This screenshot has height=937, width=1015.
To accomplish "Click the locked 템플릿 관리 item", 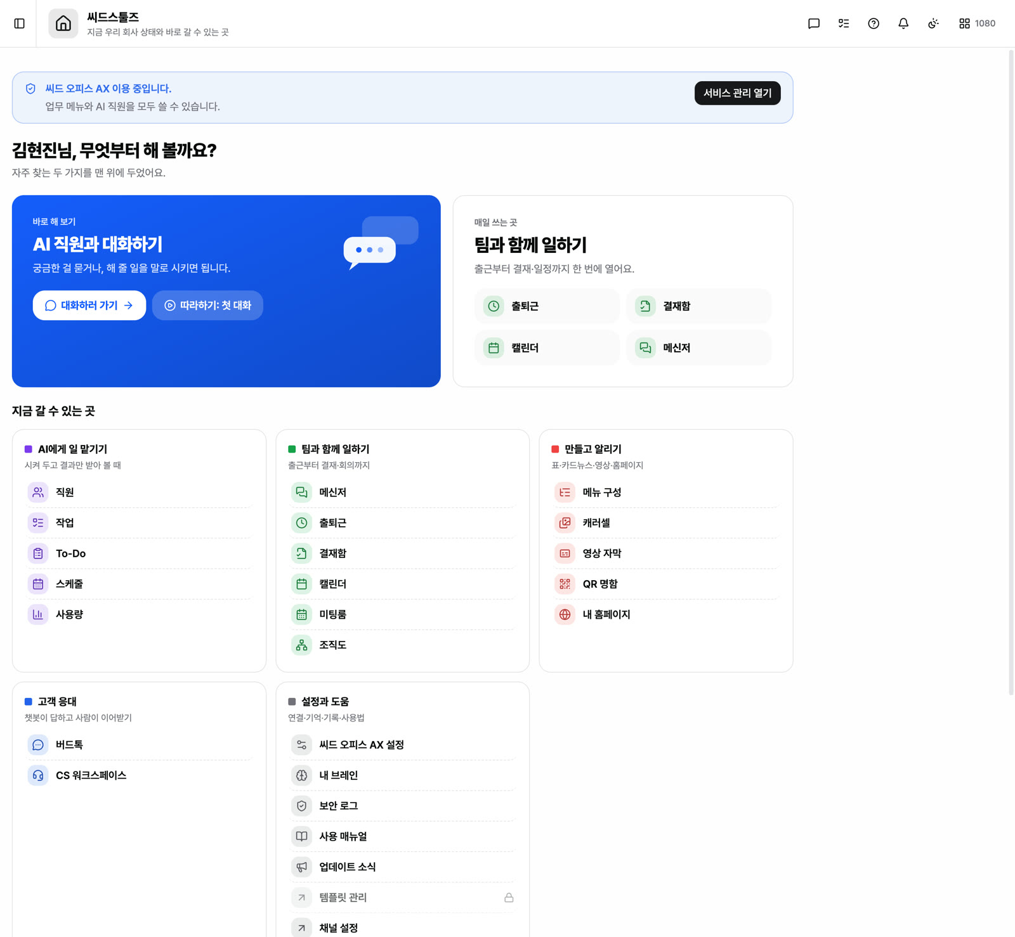I will 402,898.
